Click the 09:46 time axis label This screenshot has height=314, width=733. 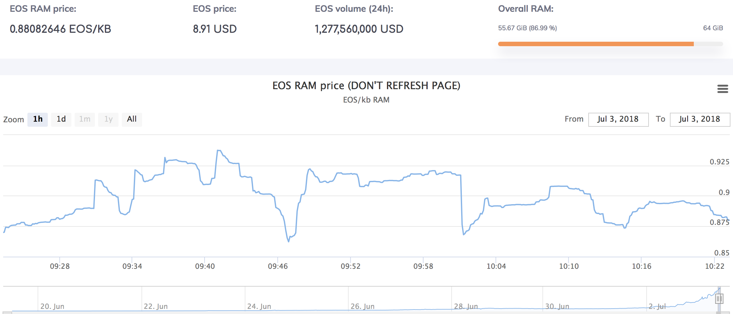[278, 266]
